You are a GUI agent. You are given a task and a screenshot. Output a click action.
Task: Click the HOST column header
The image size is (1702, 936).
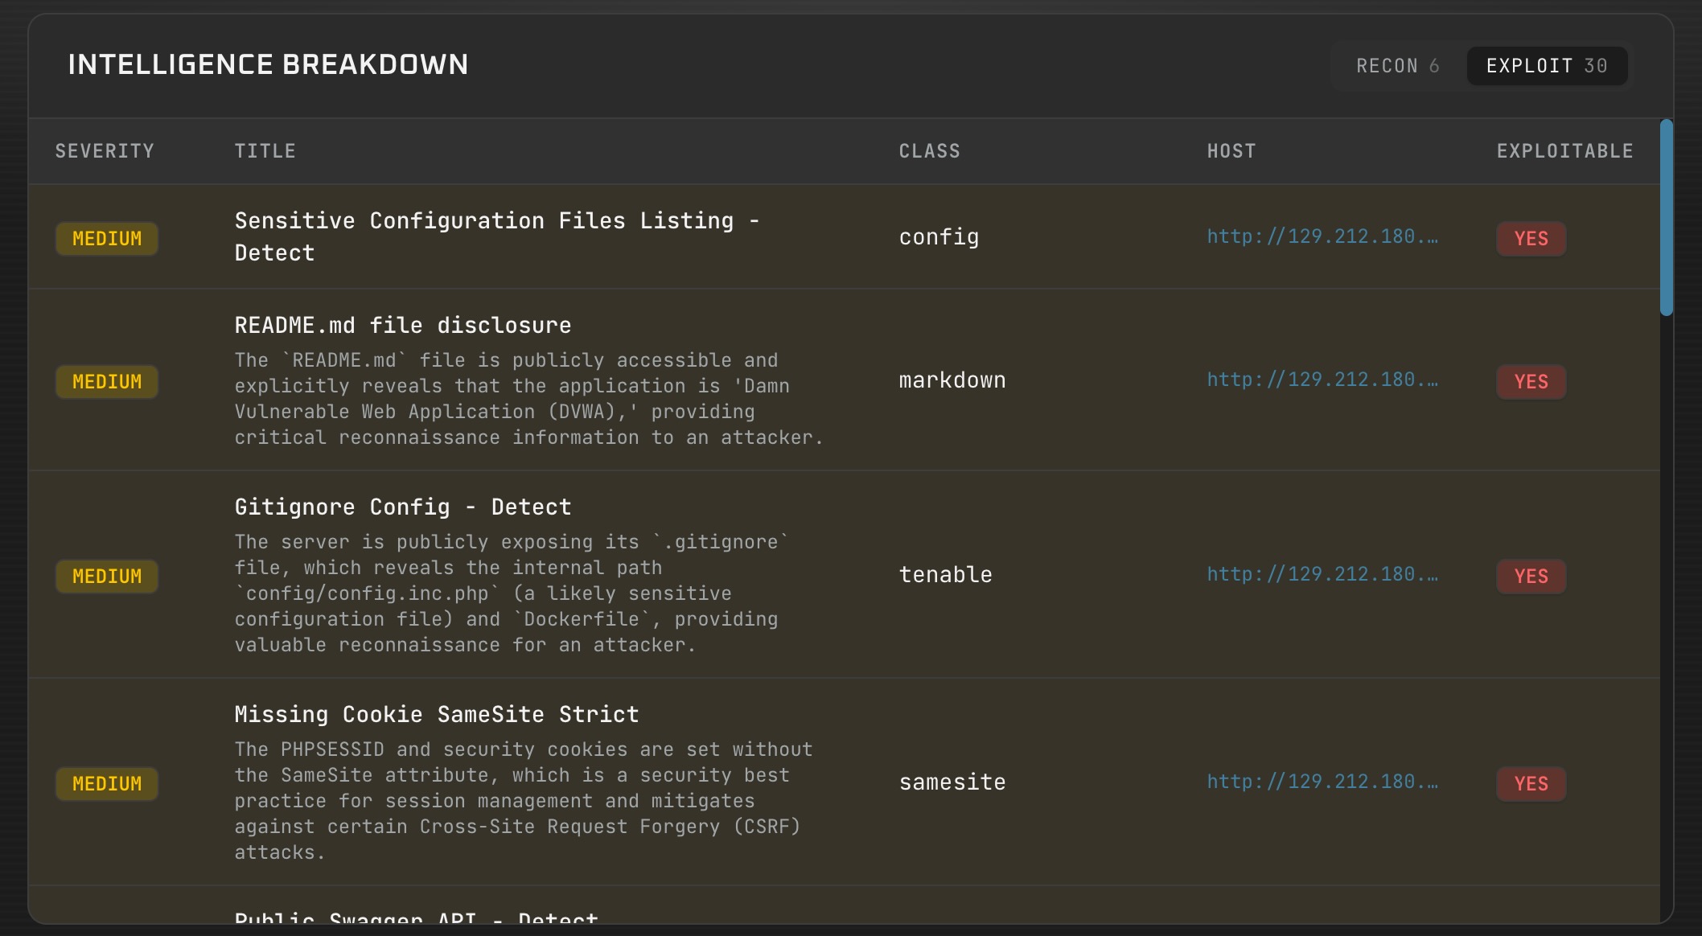point(1231,151)
